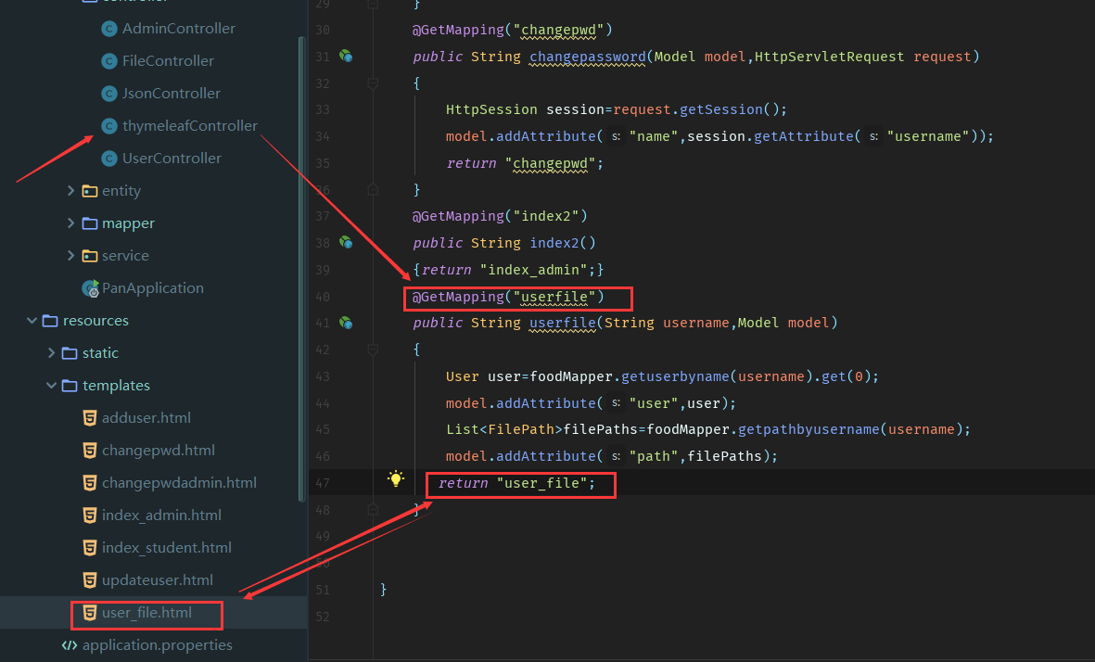Fold the closing brace marker at line 48
The image size is (1095, 662).
(x=373, y=509)
